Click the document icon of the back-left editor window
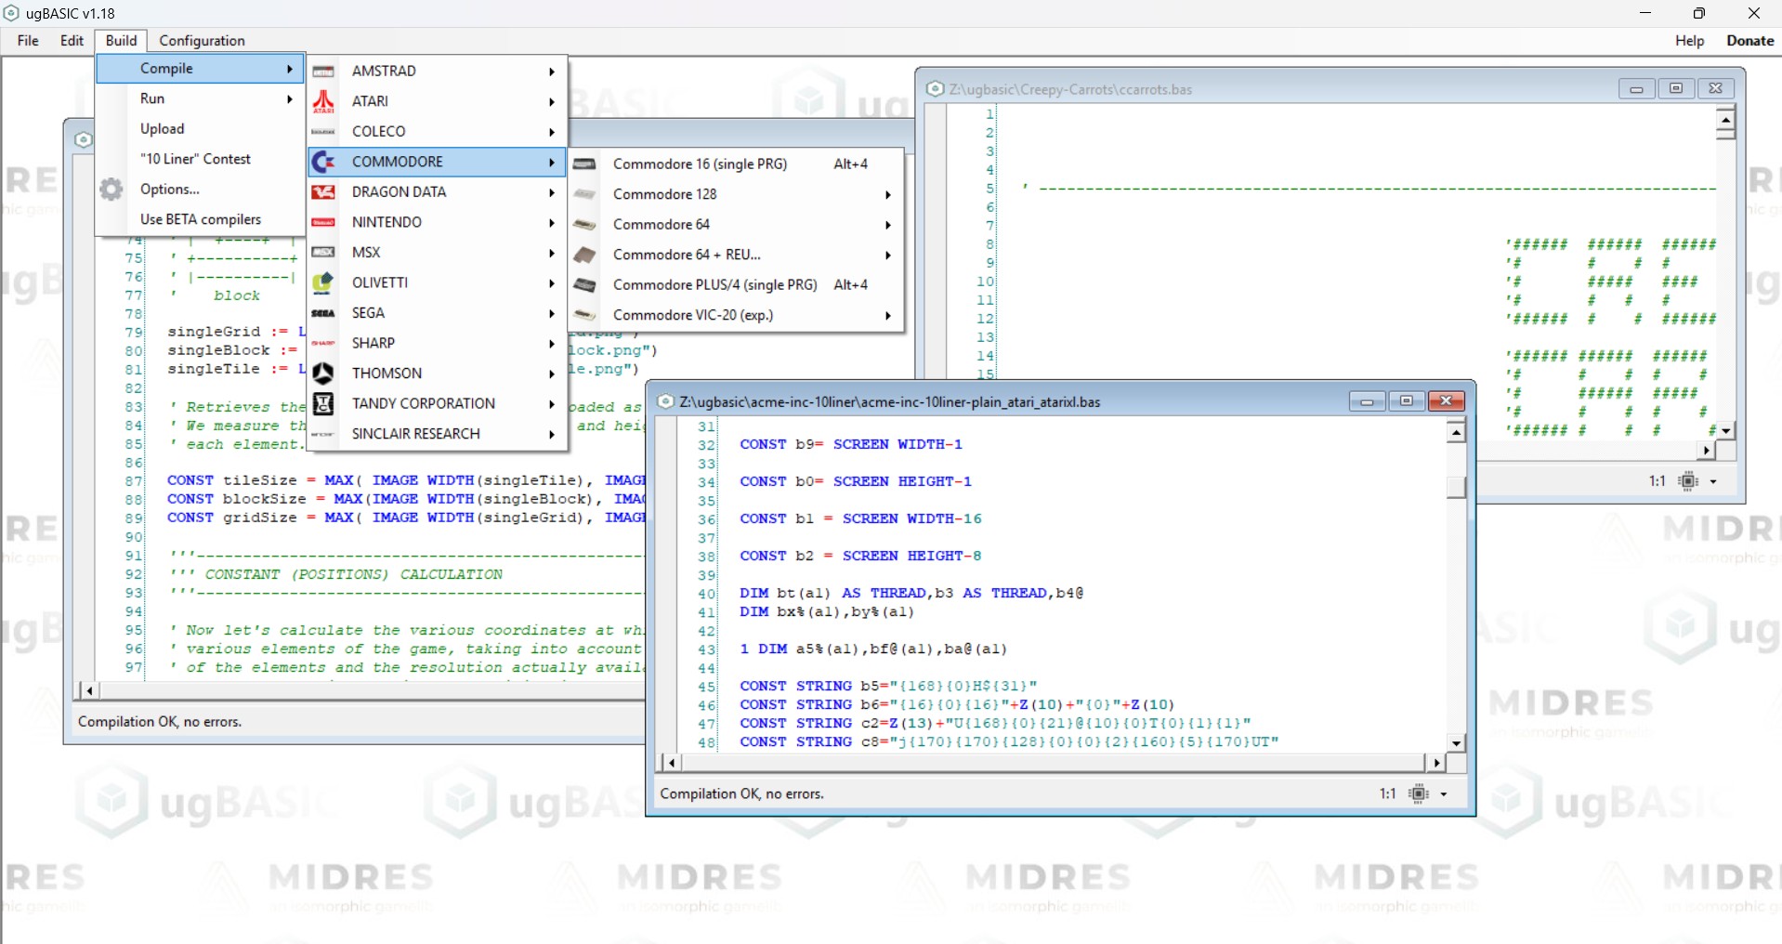Screen dimensions: 1782x944 (84, 139)
